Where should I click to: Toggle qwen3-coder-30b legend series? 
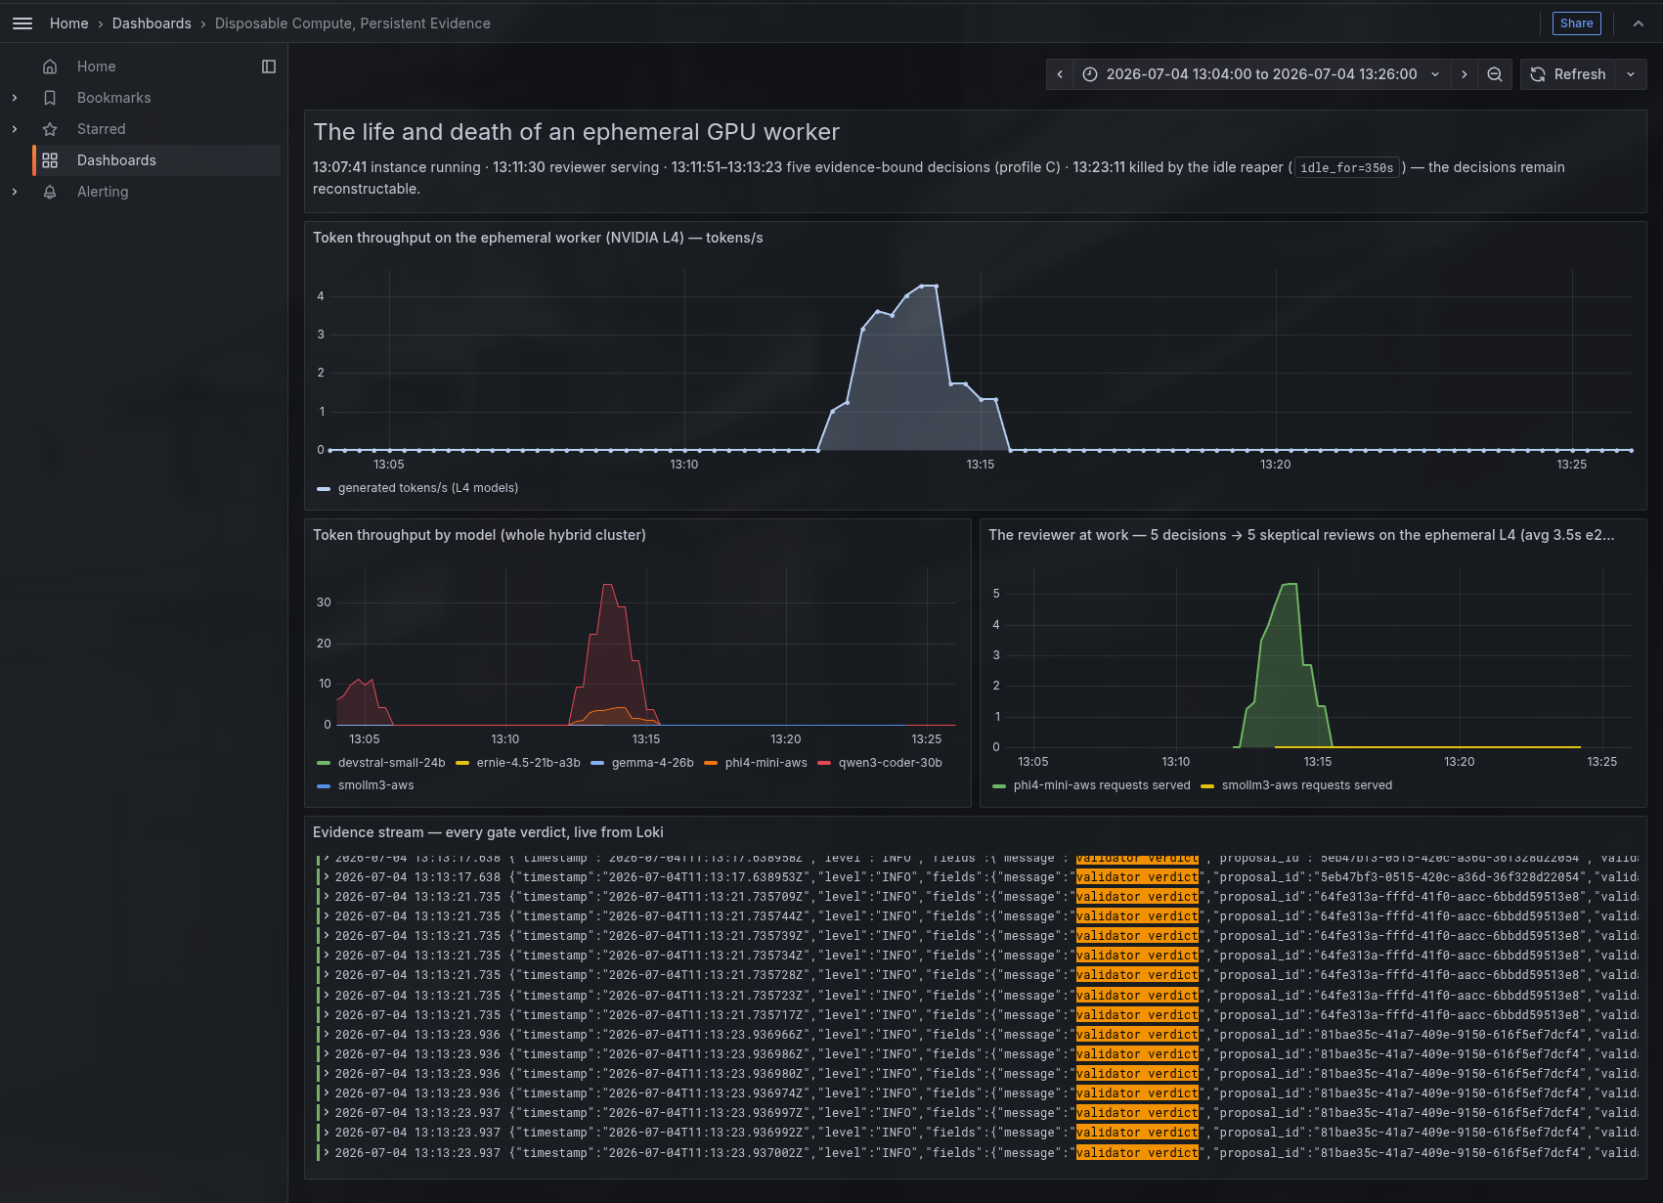[891, 763]
